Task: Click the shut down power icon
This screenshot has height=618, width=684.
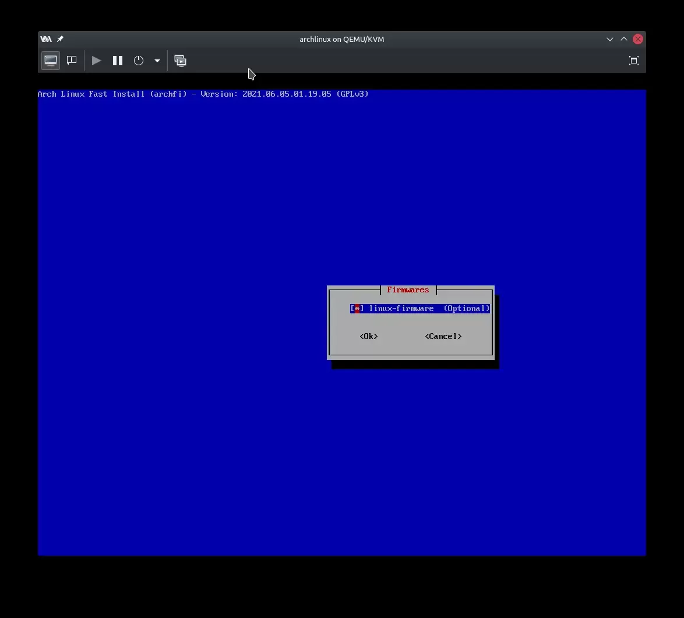Action: [139, 61]
